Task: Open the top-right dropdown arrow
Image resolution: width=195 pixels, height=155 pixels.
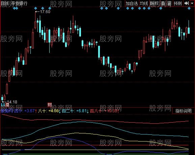Action: point(192,3)
